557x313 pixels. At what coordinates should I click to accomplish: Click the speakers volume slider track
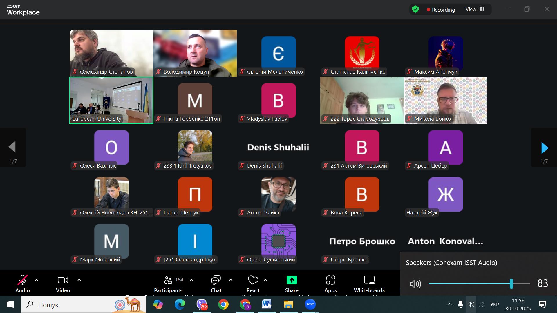coord(470,284)
